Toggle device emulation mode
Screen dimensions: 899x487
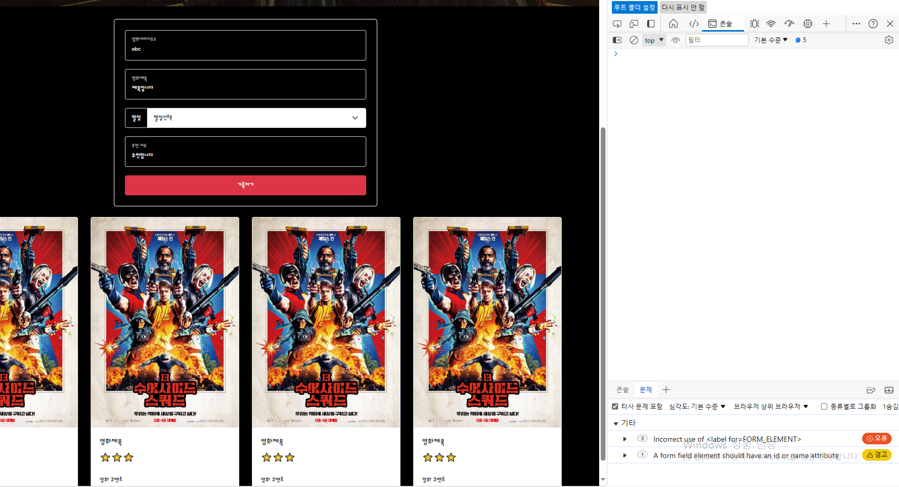click(x=634, y=24)
